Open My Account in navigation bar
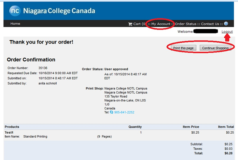 coord(160,24)
